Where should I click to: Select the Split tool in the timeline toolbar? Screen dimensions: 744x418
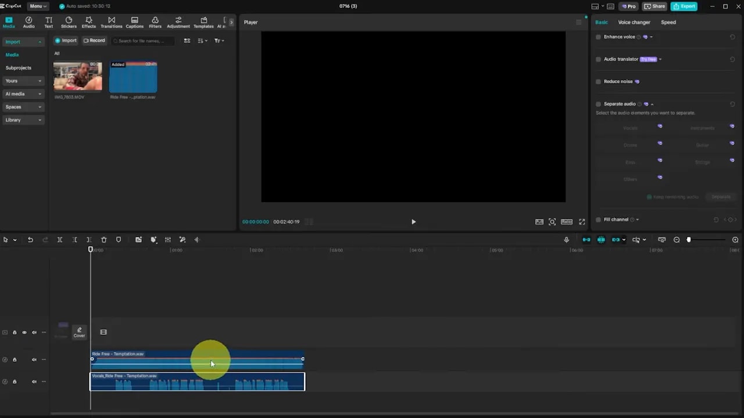coord(59,239)
